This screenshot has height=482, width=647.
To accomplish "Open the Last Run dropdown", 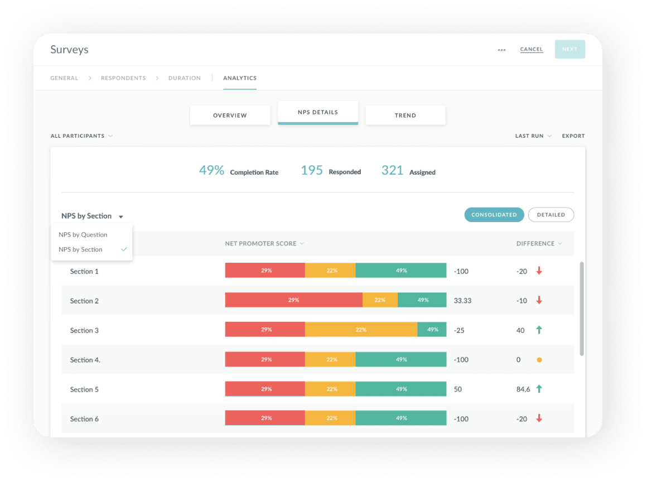I will point(533,136).
